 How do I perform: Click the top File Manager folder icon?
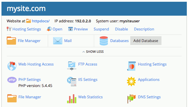click(x=11, y=41)
